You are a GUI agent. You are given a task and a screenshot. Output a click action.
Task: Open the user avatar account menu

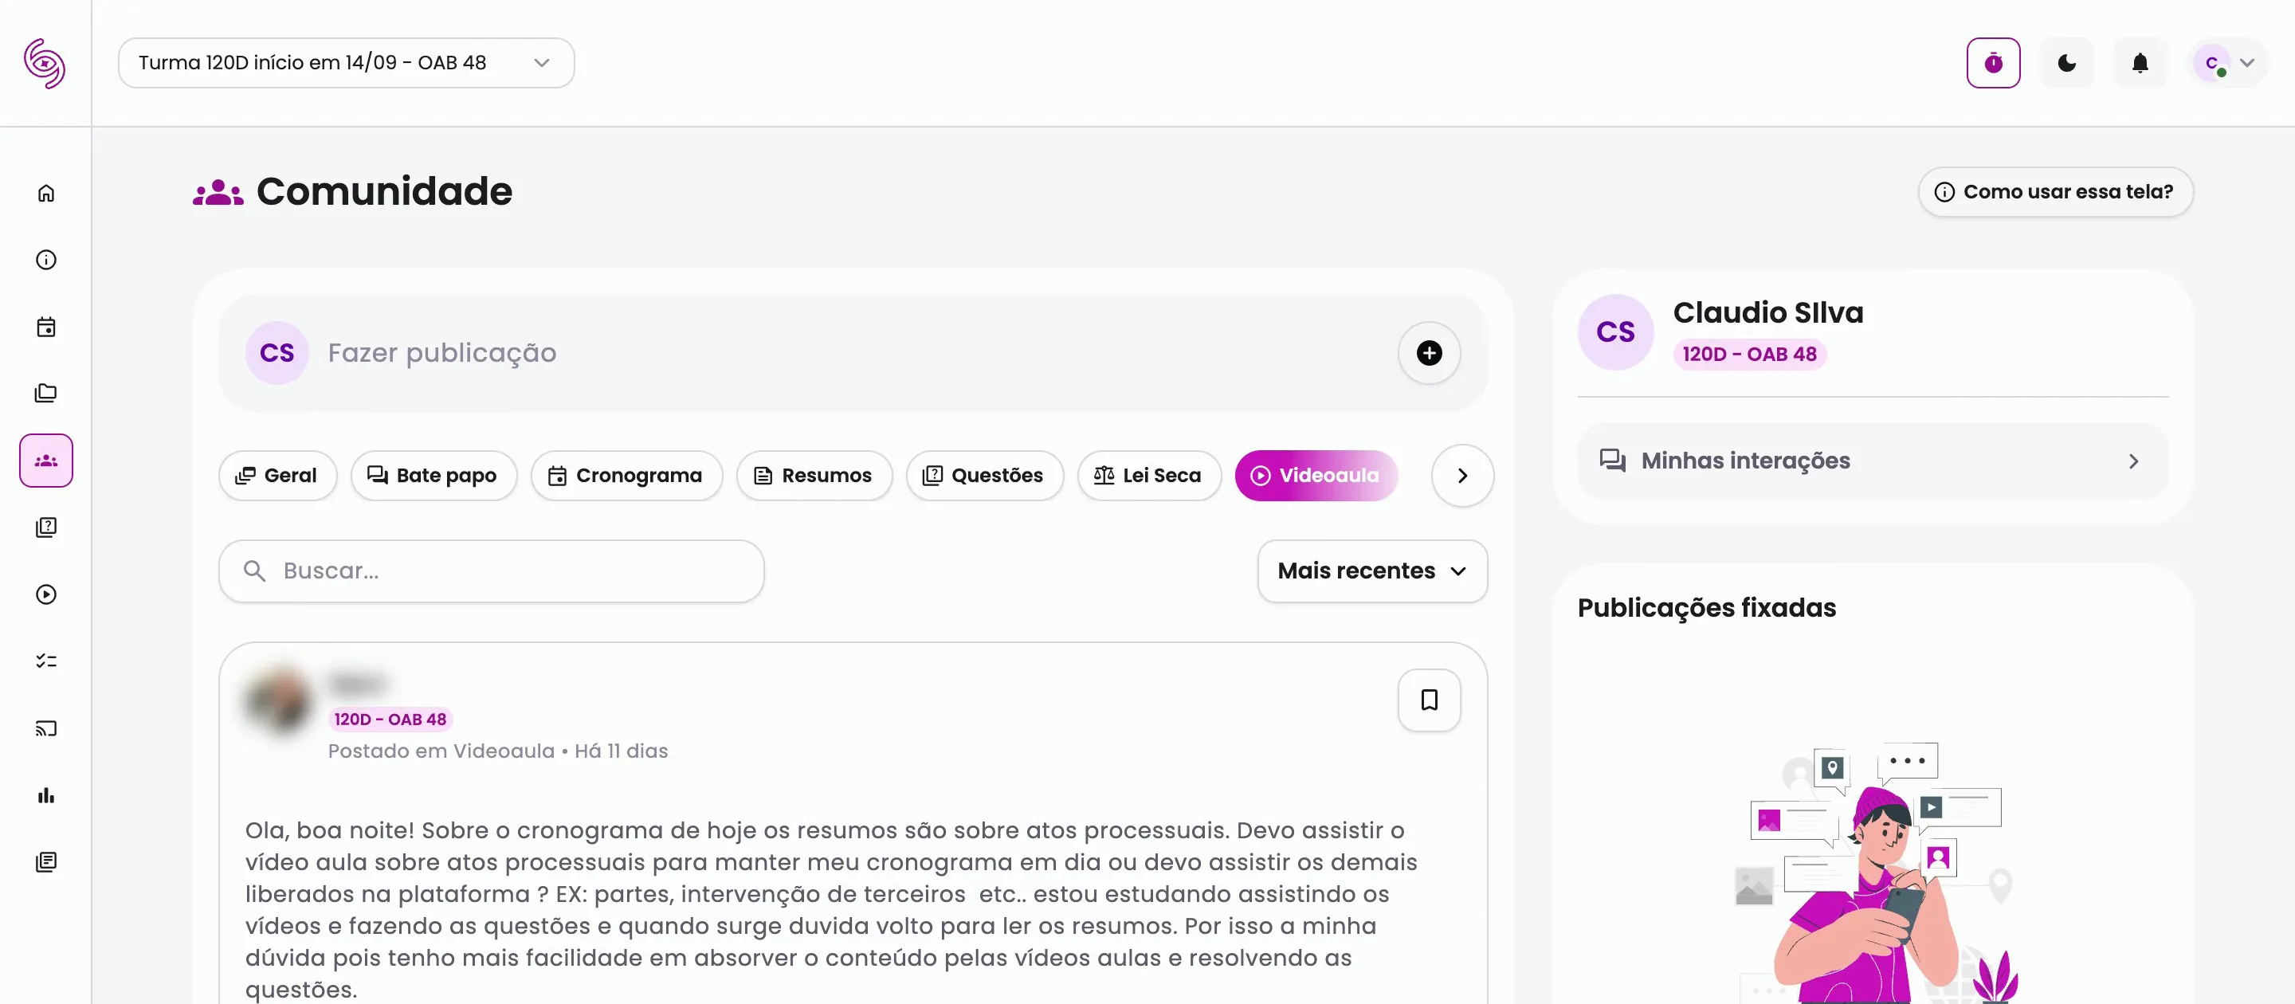pyautogui.click(x=2227, y=62)
